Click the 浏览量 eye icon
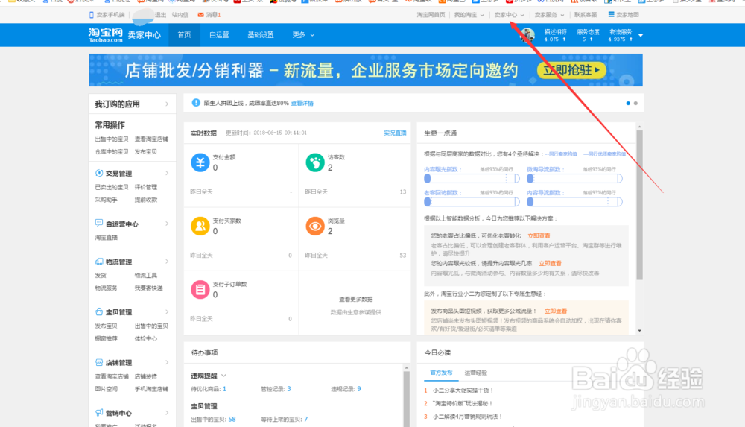The height and width of the screenshot is (427, 745). tap(315, 226)
